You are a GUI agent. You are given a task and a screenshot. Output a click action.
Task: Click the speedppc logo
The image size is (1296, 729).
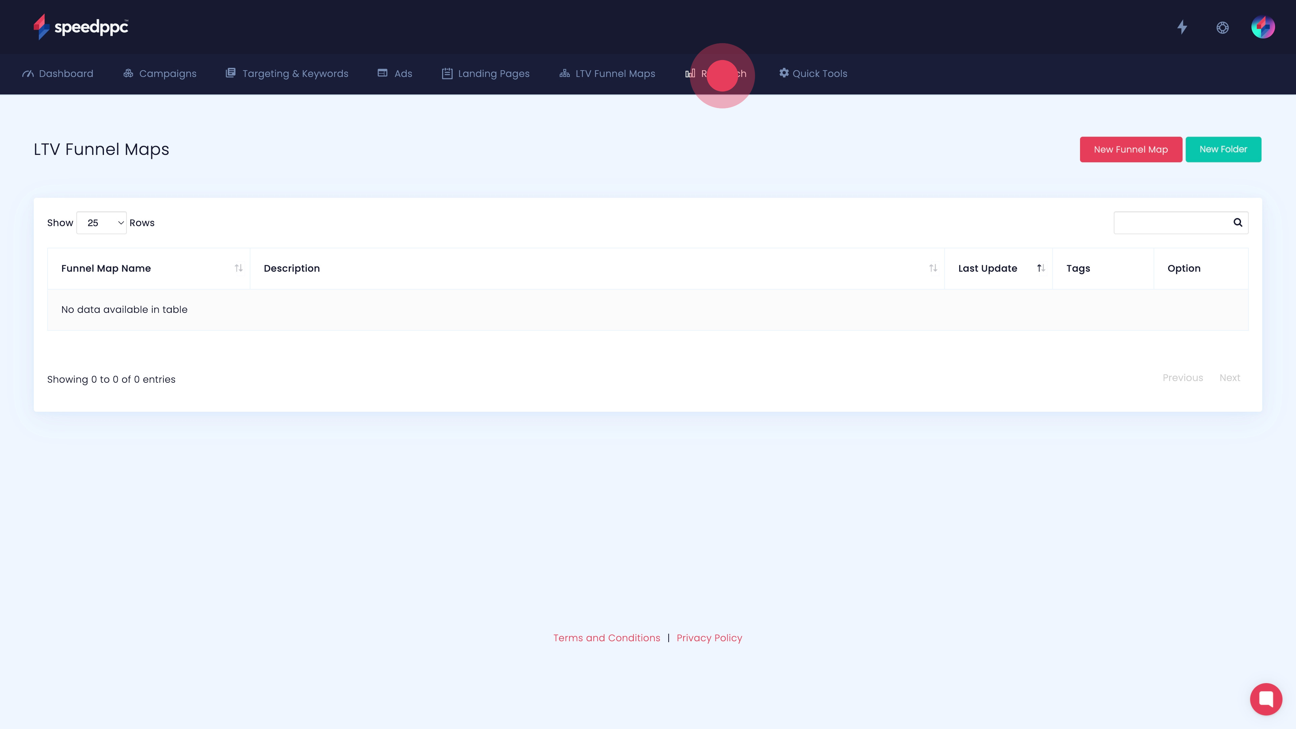(81, 27)
